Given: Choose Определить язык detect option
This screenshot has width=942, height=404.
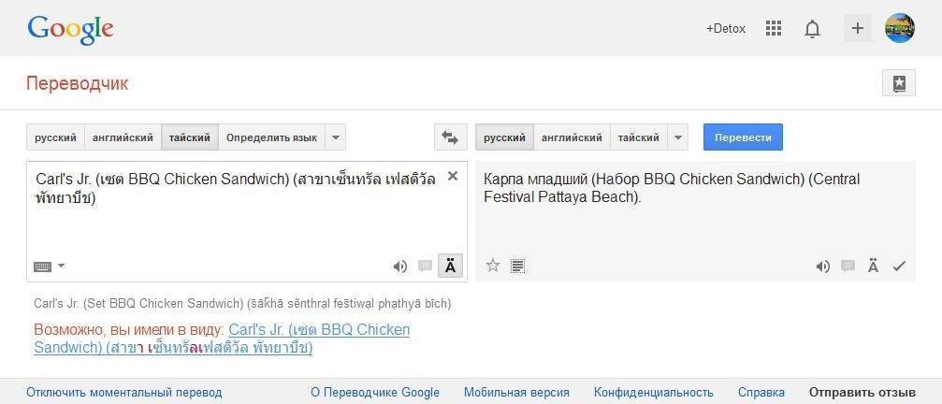Looking at the screenshot, I should coord(271,137).
